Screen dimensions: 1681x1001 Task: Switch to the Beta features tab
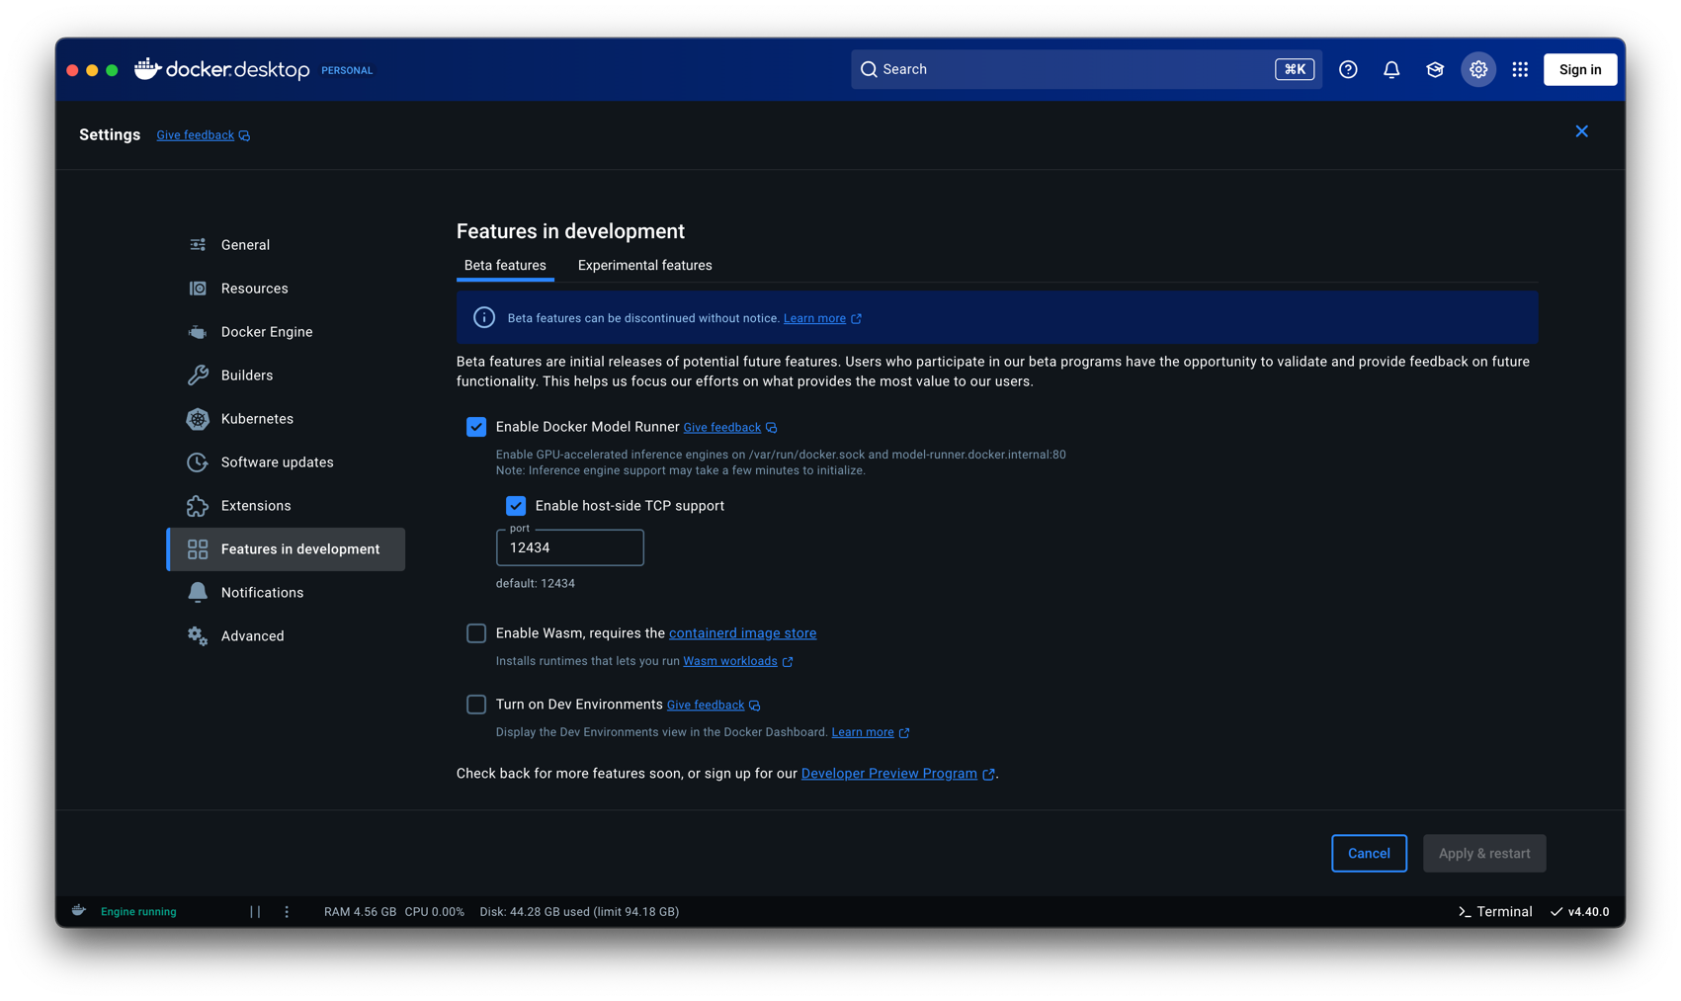coord(505,266)
